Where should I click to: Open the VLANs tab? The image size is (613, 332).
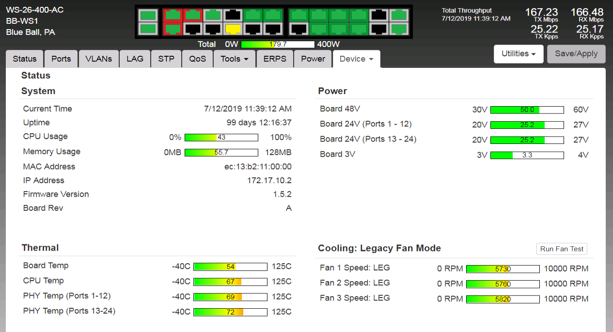(x=99, y=59)
